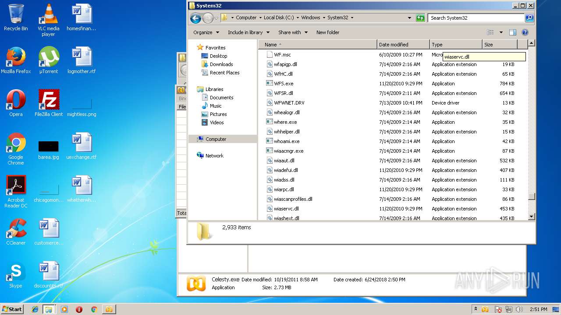This screenshot has width=561, height=315.
Task: Click Computer in the address breadcrumb
Action: (x=246, y=18)
